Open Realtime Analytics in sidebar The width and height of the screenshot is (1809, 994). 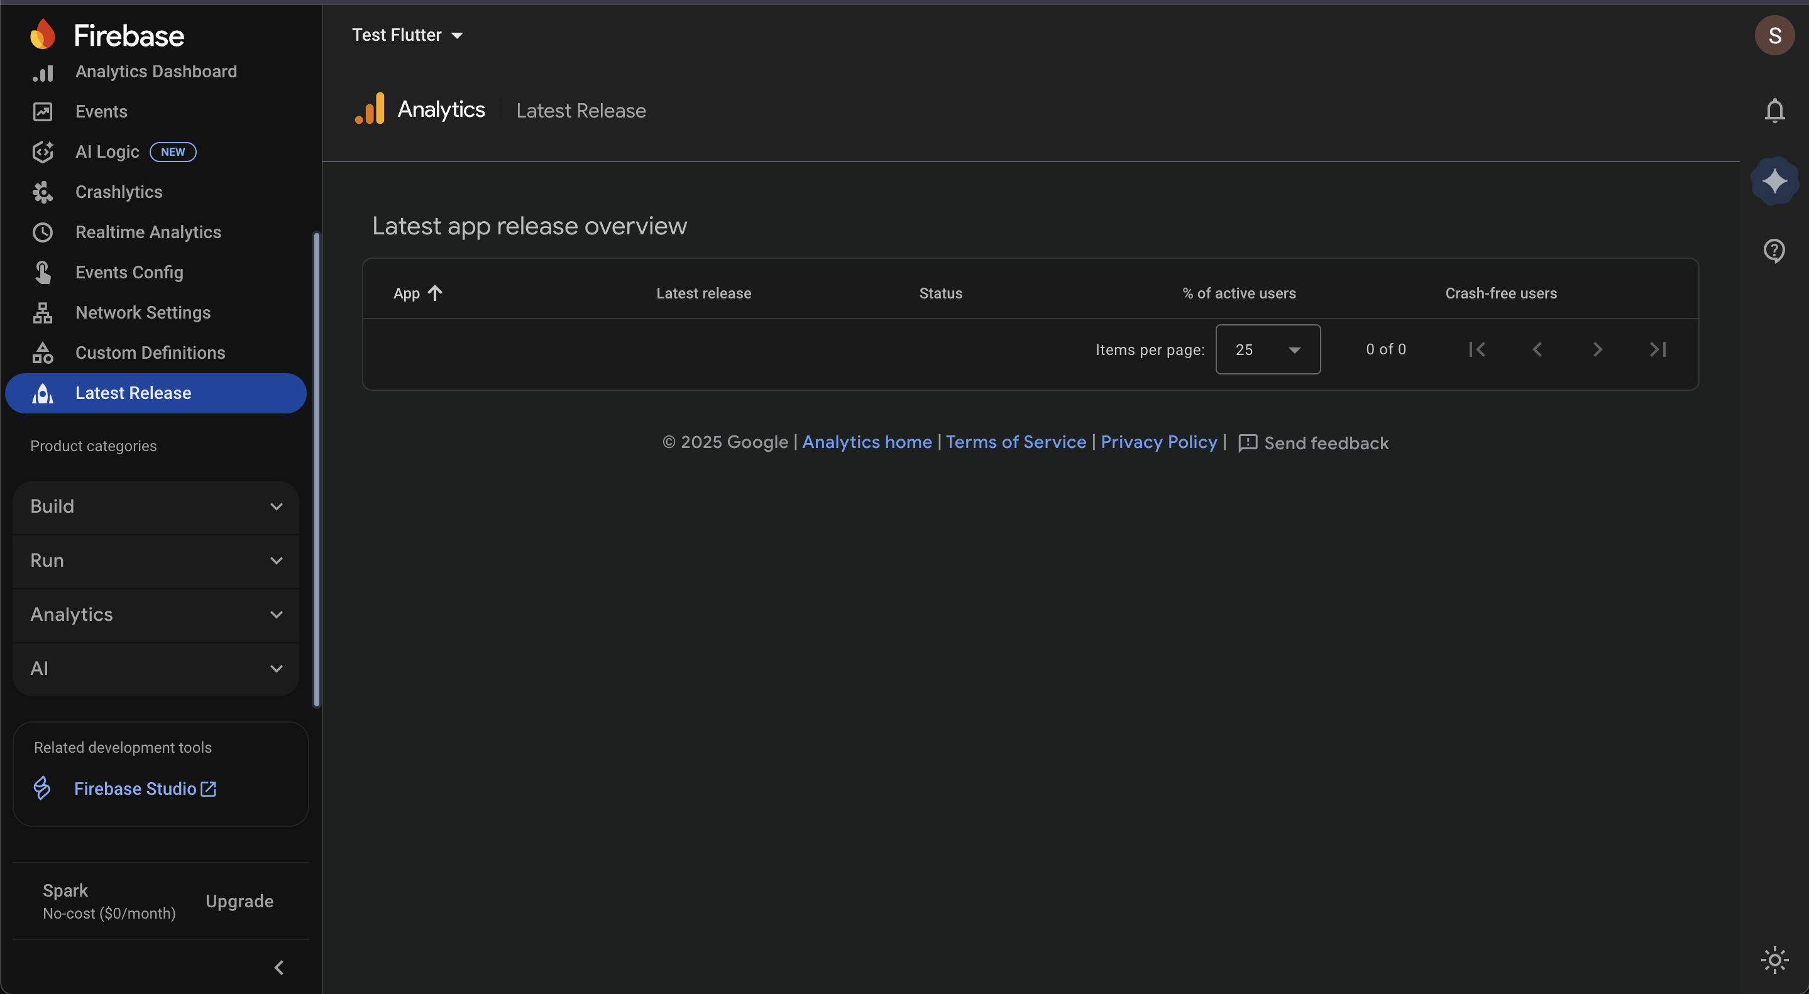[x=148, y=232]
